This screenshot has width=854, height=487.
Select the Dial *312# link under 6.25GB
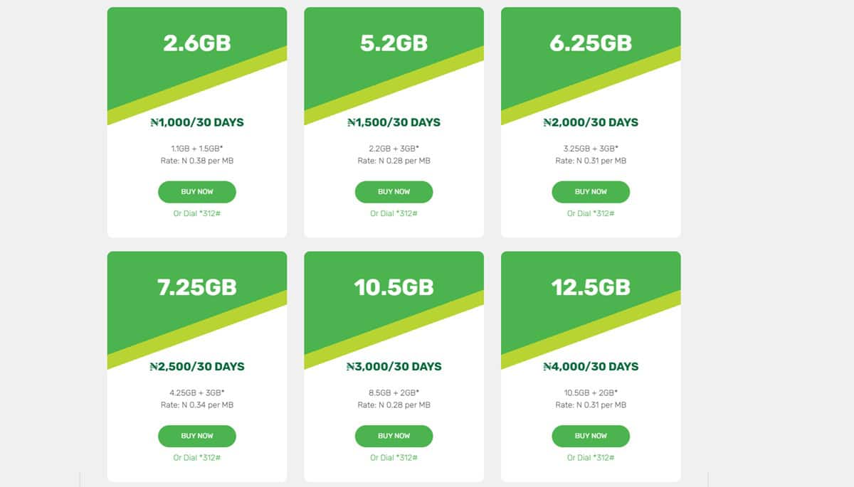pos(591,213)
